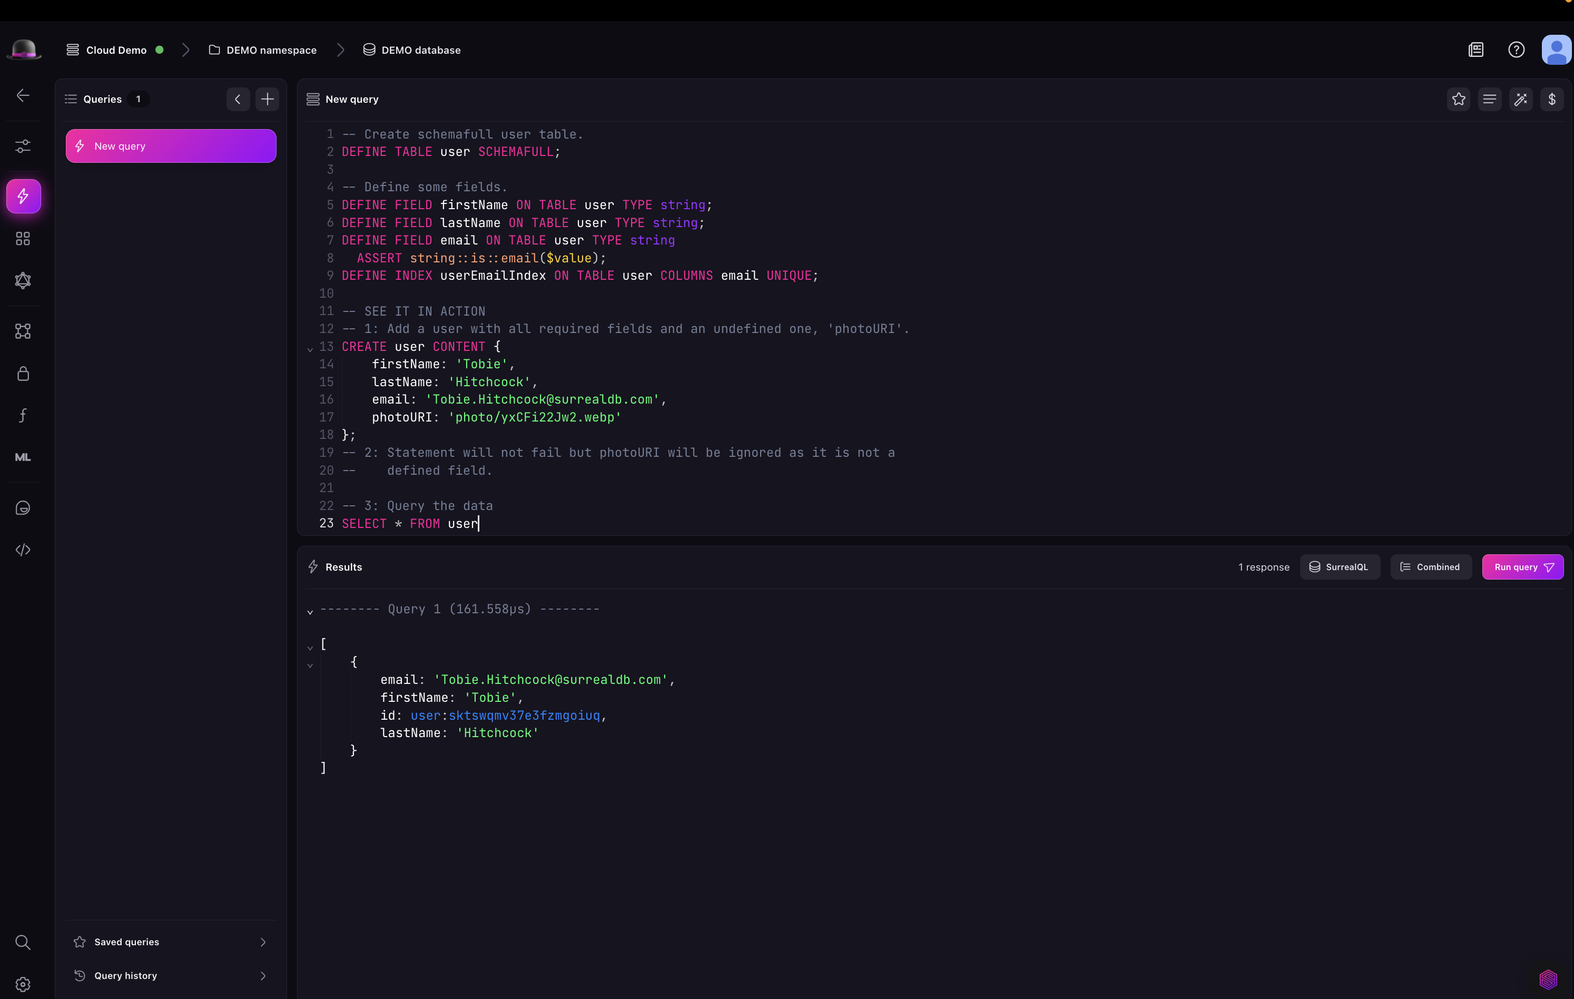Open the GraphQL view in sidebar

[23, 280]
